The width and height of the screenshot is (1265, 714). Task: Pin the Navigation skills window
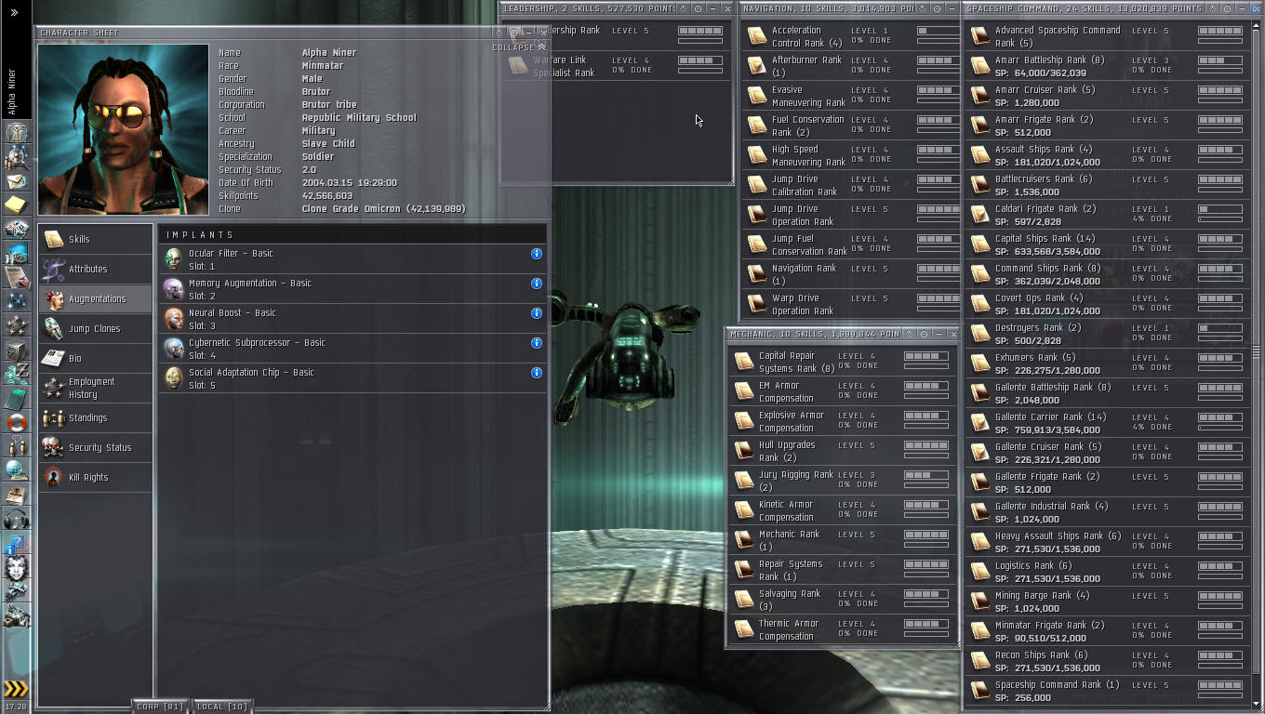937,8
